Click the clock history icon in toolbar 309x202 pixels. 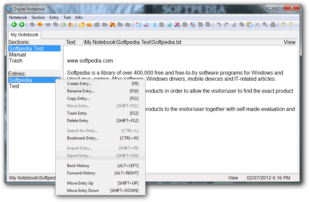63,25
